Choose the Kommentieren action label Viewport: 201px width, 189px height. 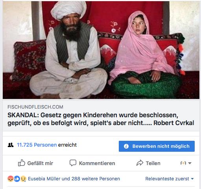[x=97, y=163]
